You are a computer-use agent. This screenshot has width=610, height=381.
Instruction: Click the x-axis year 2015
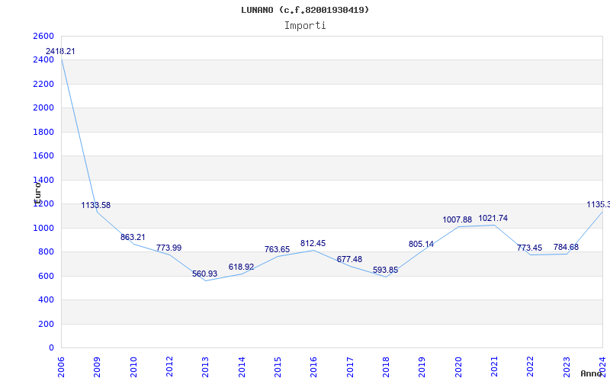point(278,367)
